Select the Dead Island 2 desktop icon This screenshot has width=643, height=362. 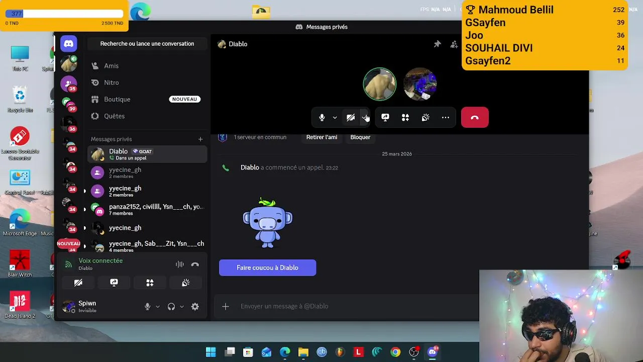20,305
